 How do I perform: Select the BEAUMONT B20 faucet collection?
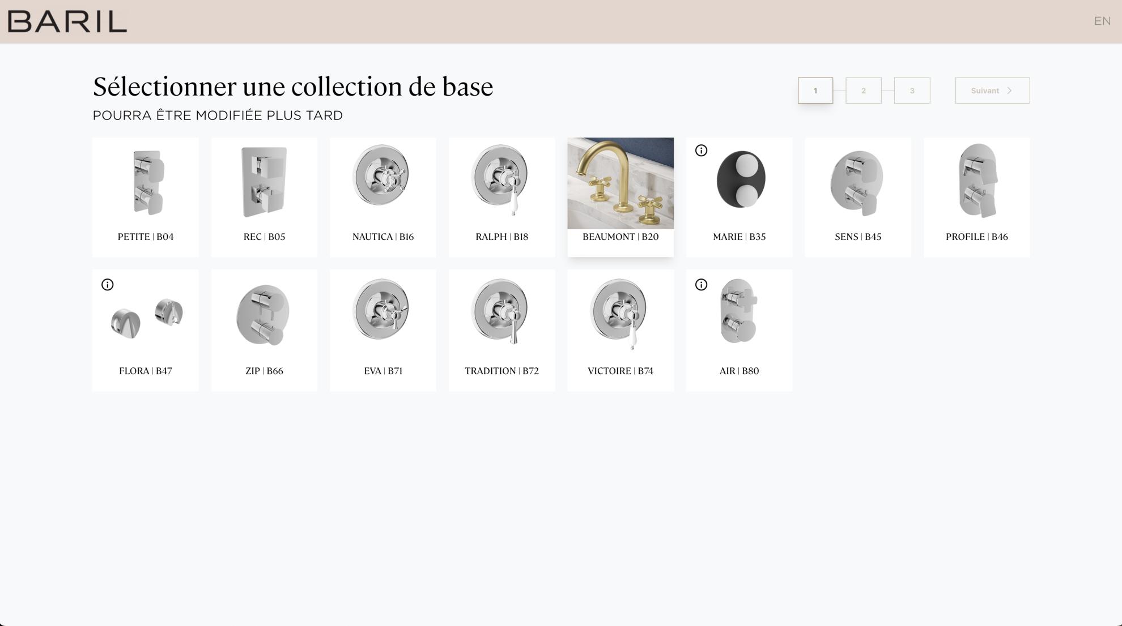click(x=620, y=196)
